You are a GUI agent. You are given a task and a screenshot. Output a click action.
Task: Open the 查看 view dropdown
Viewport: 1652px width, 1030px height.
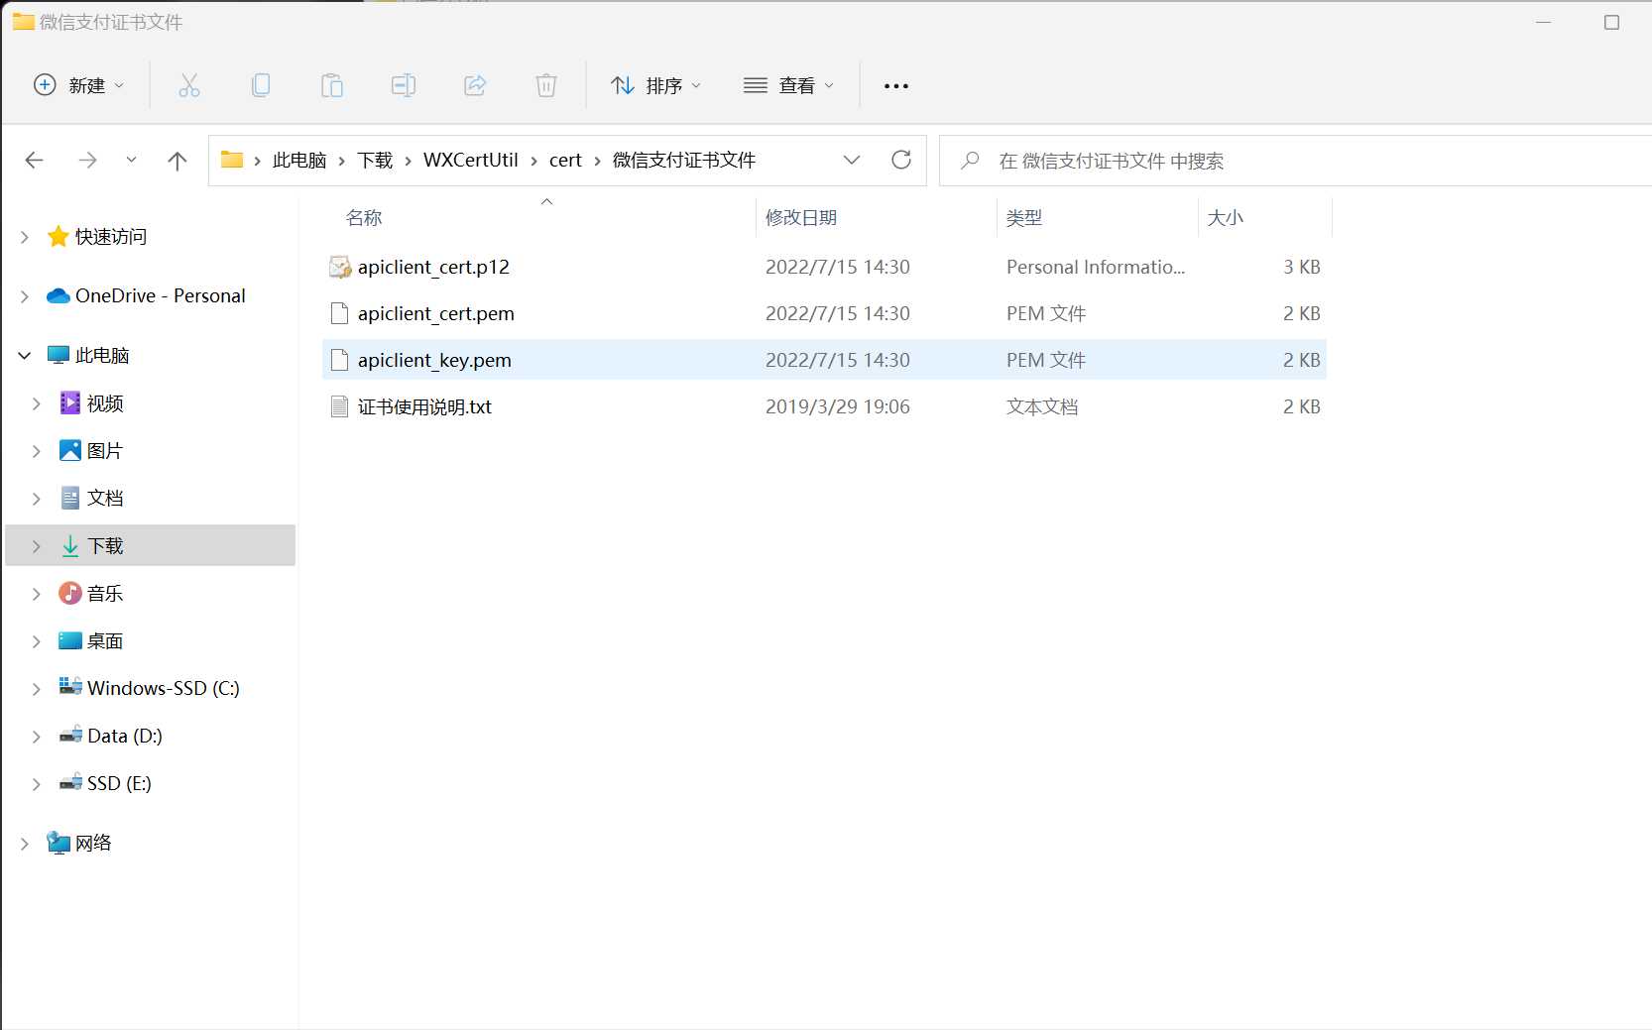[789, 85]
